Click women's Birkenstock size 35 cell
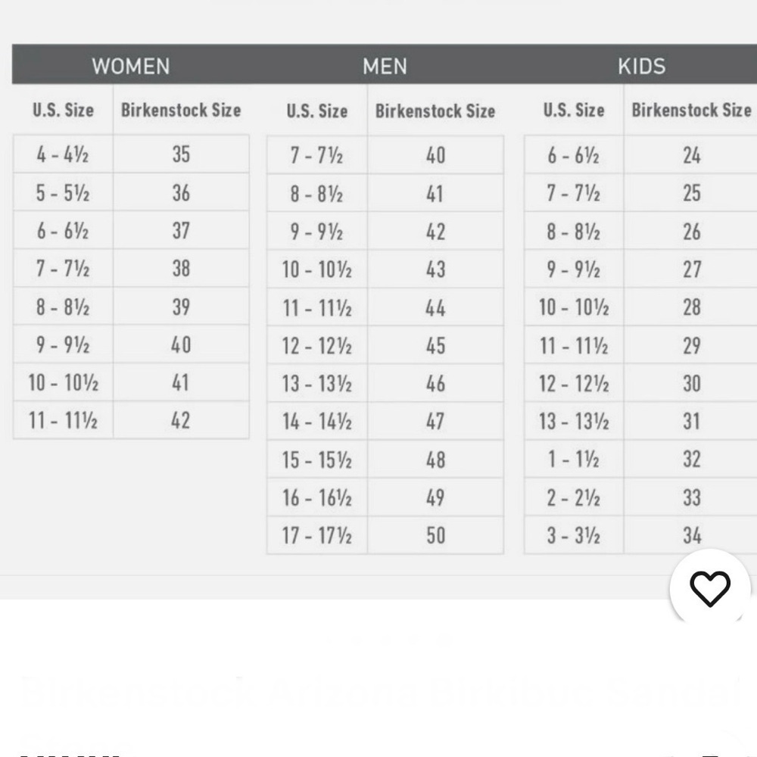 (x=181, y=154)
